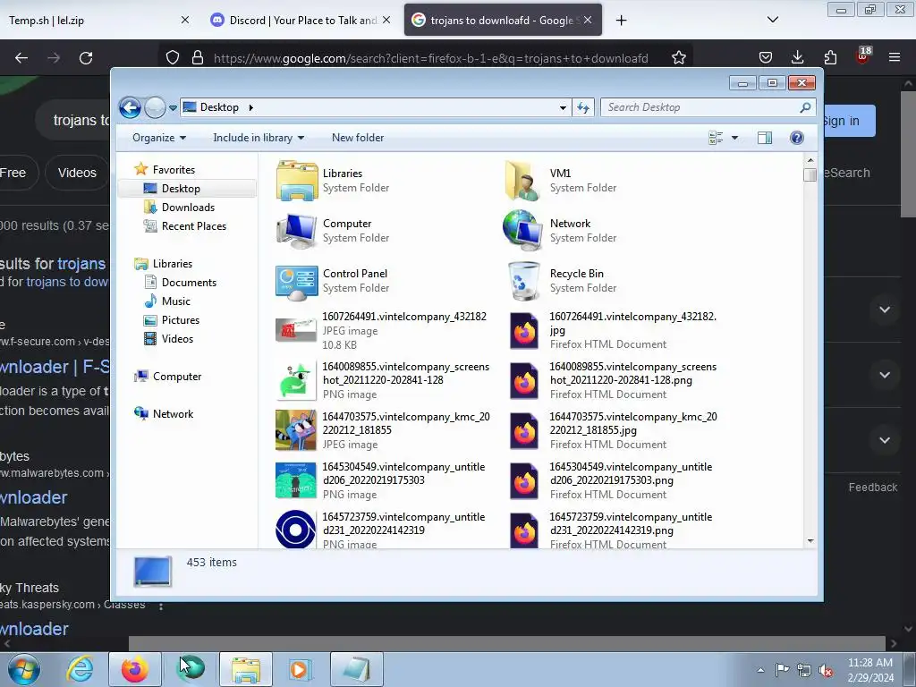The image size is (916, 687).
Task: Click the Explorer help question mark icon
Action: 796,138
